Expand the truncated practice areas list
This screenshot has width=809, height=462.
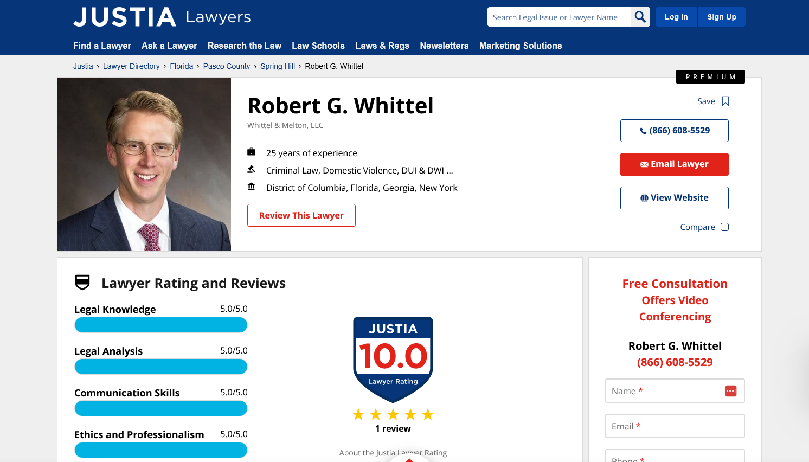pos(450,170)
